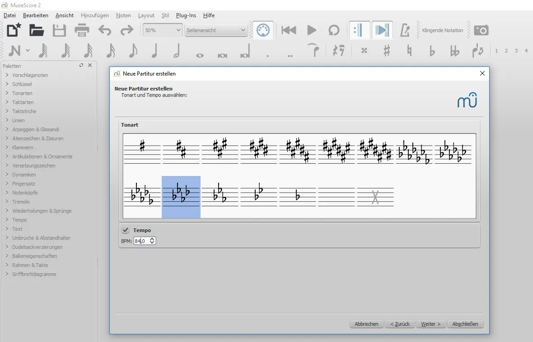The image size is (533, 342).
Task: Start playback with the play icon
Action: click(x=312, y=30)
